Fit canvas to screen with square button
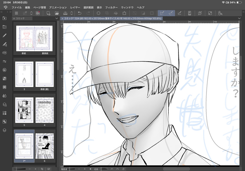The width and height of the screenshot is (245, 171). (x=90, y=169)
